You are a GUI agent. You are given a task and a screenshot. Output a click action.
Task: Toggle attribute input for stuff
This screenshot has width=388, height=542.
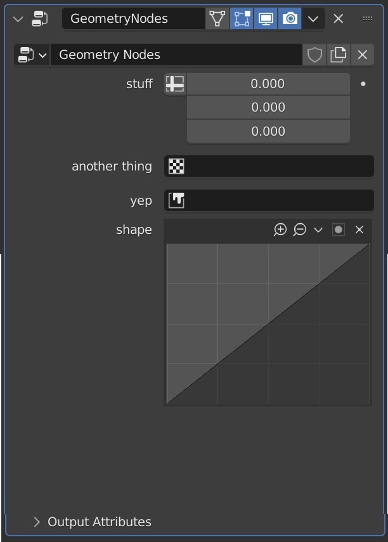pos(175,84)
